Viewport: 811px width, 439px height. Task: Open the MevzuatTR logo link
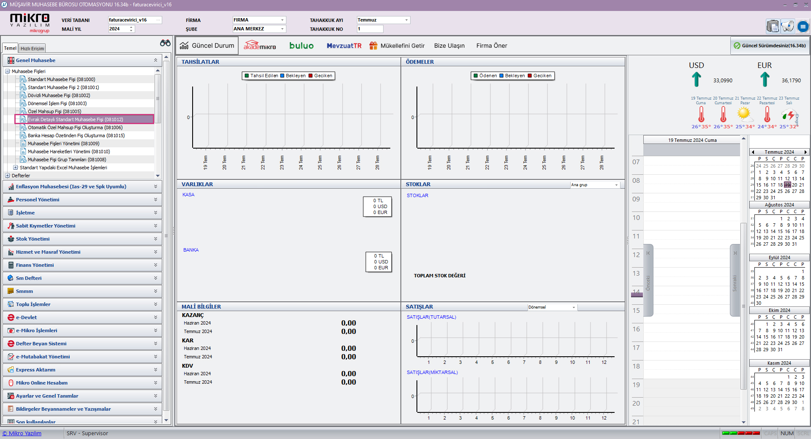coord(344,46)
